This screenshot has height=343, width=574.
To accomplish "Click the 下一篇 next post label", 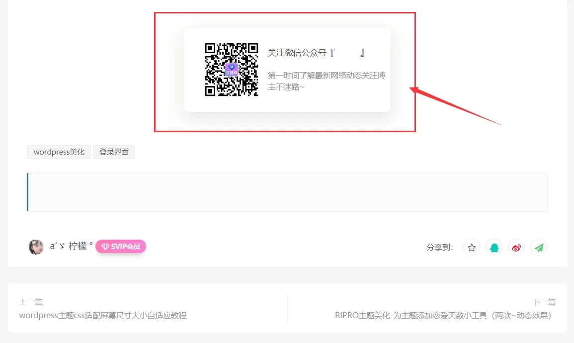I will tap(543, 302).
